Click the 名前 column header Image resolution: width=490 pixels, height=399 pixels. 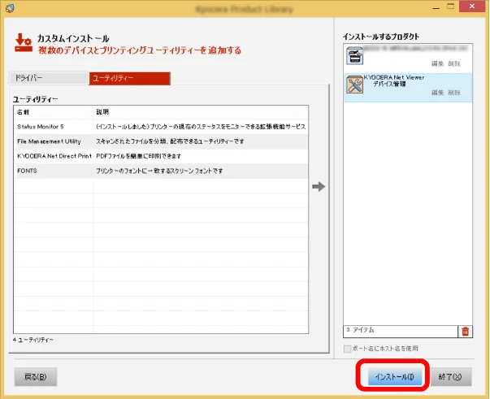pyautogui.click(x=53, y=112)
